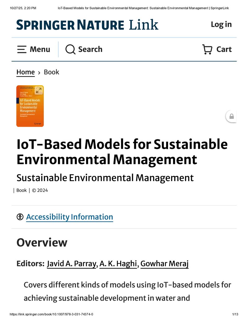Go to the Home breadcrumb link
The width and height of the screenshot is (248, 322).
(x=26, y=72)
